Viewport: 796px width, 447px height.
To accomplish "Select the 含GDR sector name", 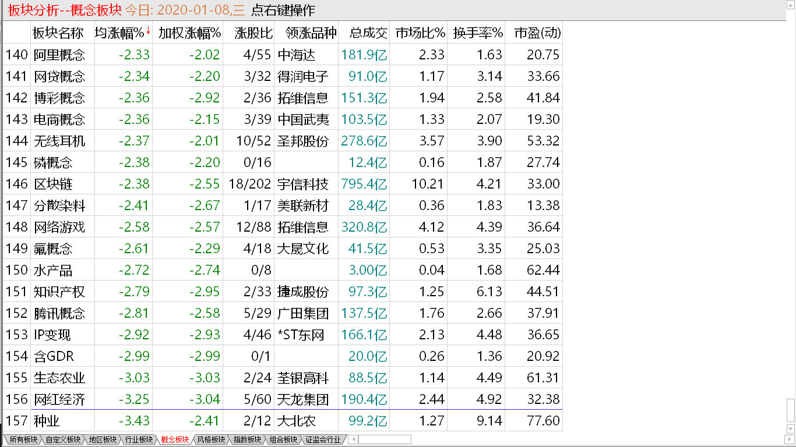I will (x=54, y=356).
